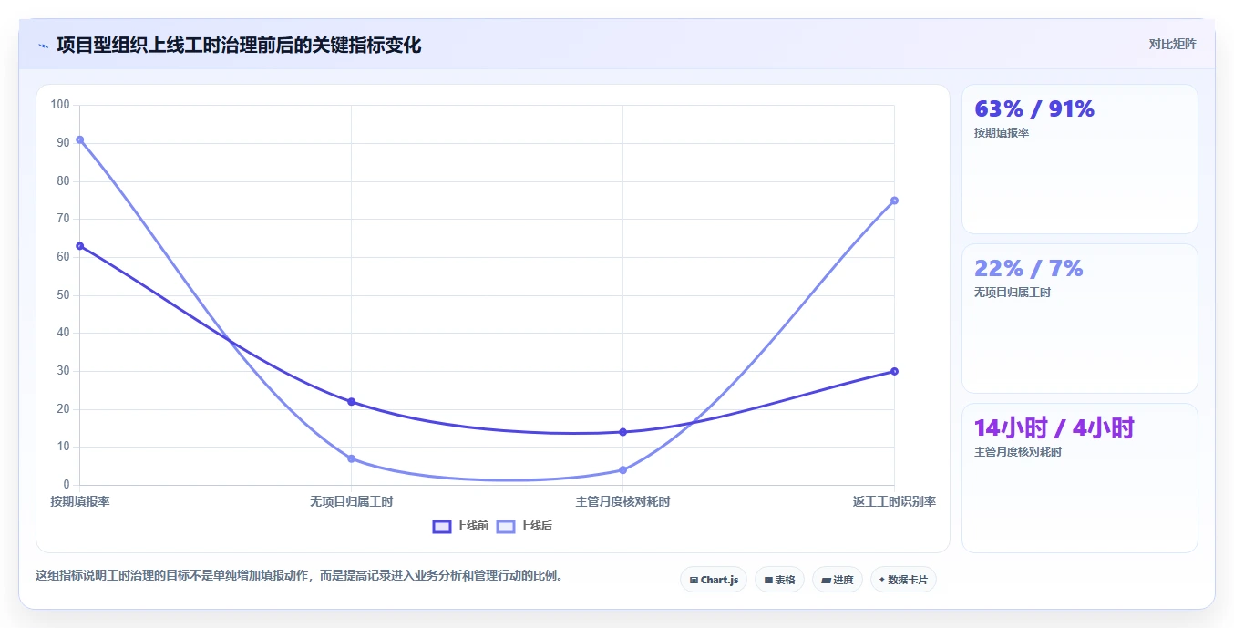This screenshot has height=628, width=1234.
Task: Click the chart title 项目型组织上线工时治理前后的关键指标变化
Action: pyautogui.click(x=239, y=46)
